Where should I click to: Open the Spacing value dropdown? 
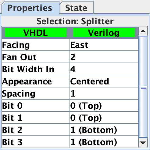(104, 94)
